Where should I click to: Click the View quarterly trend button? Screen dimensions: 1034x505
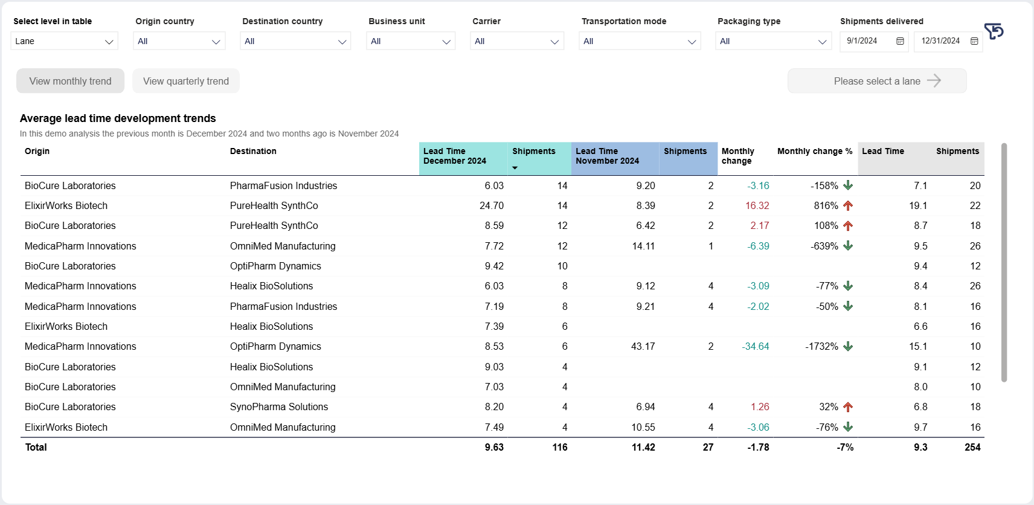(186, 81)
